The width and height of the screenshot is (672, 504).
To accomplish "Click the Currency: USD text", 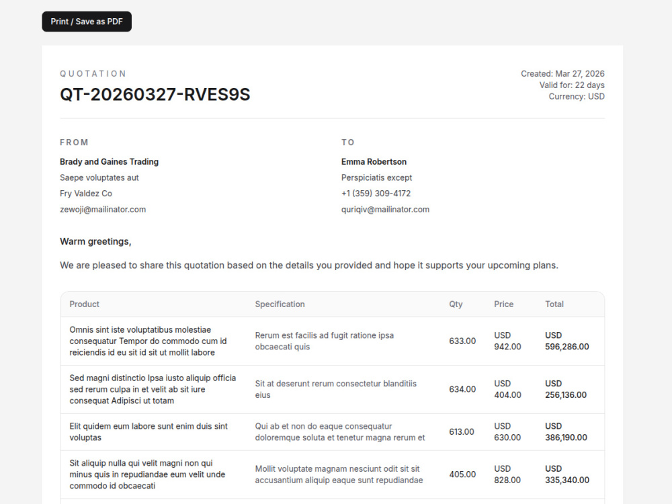I will pyautogui.click(x=577, y=96).
